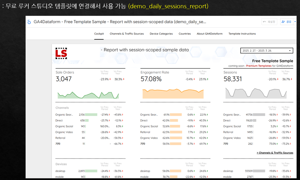This screenshot has height=180, width=300.
Task: Follow the Premium Templates link
Action: click(259, 66)
